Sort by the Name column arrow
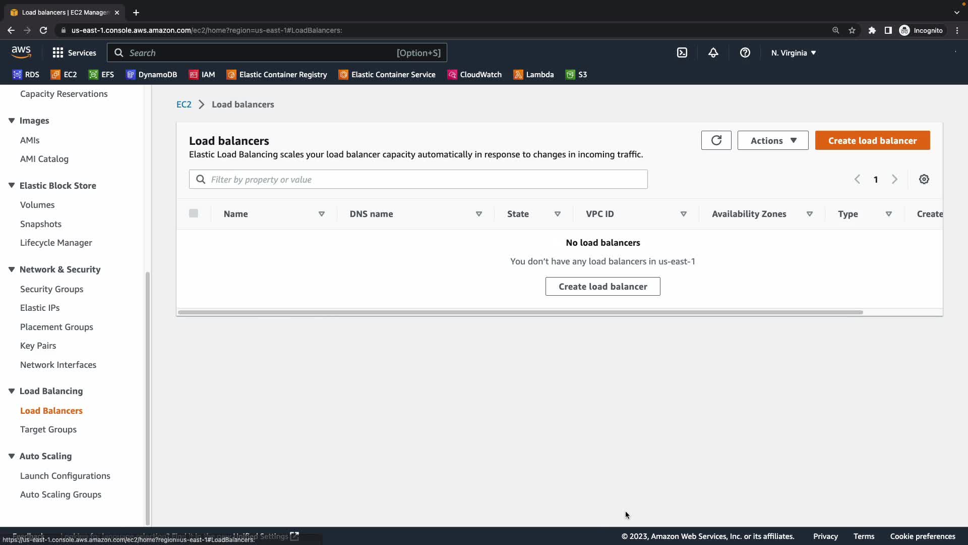This screenshot has height=545, width=968. point(321,214)
